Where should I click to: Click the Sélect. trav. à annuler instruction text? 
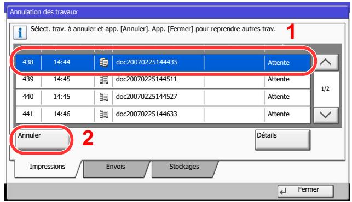point(153,29)
